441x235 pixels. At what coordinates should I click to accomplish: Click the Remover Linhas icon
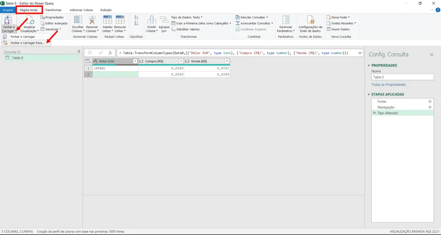coord(120,20)
